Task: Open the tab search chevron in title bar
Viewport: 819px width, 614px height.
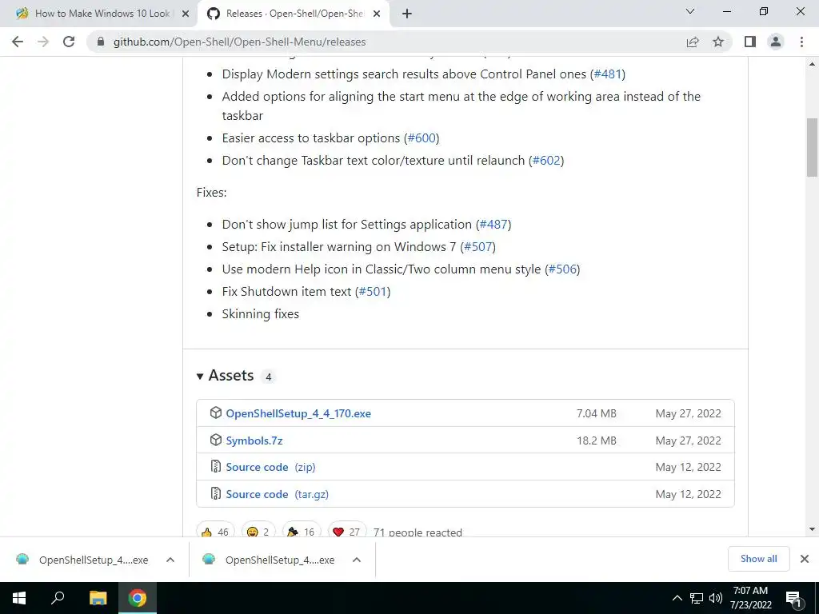Action: (690, 11)
